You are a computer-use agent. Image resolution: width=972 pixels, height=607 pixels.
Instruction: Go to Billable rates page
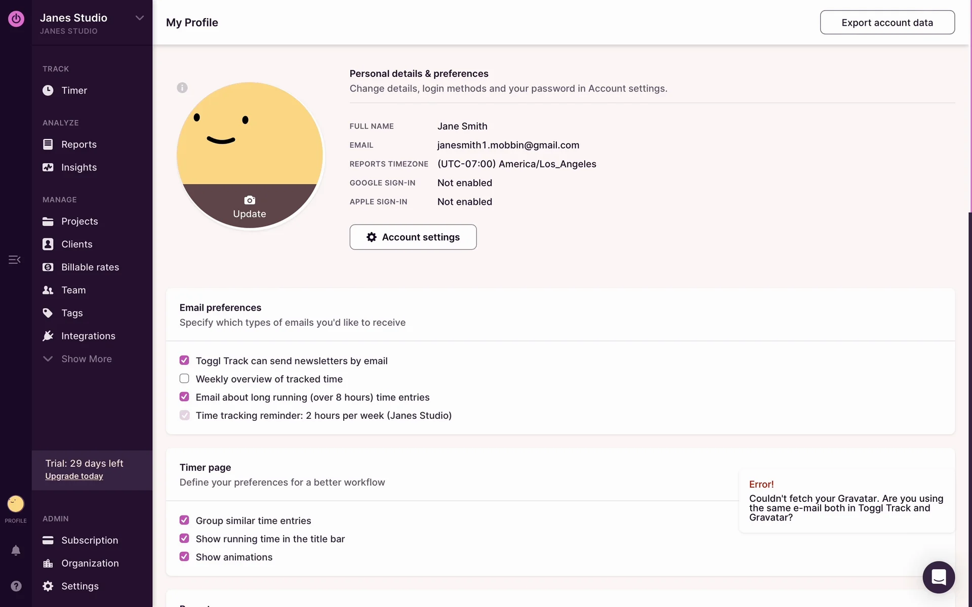[x=90, y=267]
